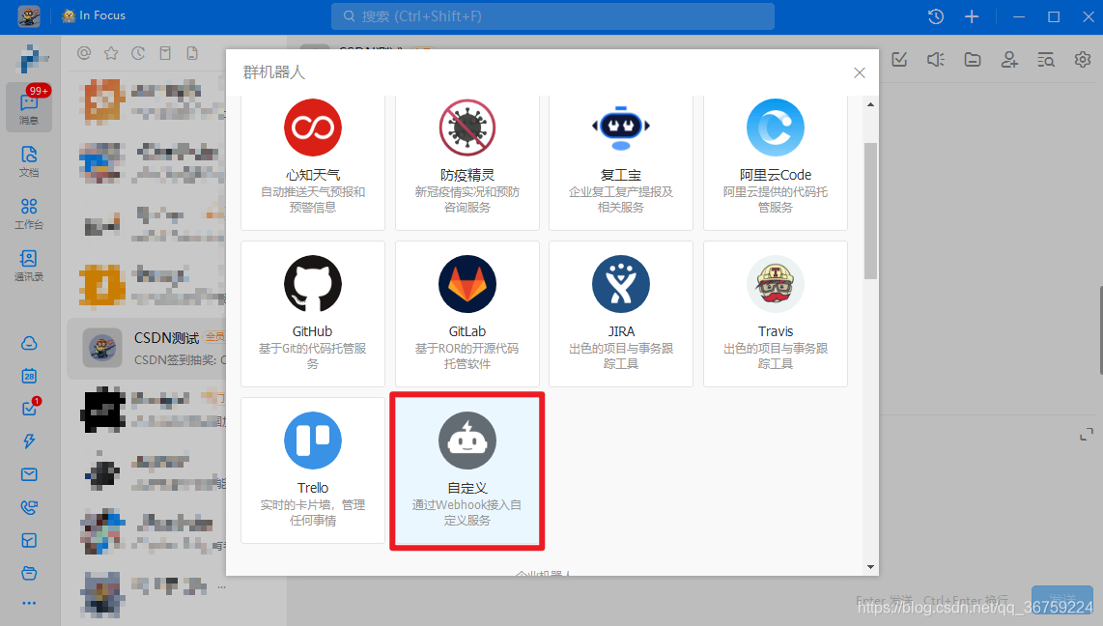Click the clock filter icon above chat list
This screenshot has width=1103, height=626.
138,53
